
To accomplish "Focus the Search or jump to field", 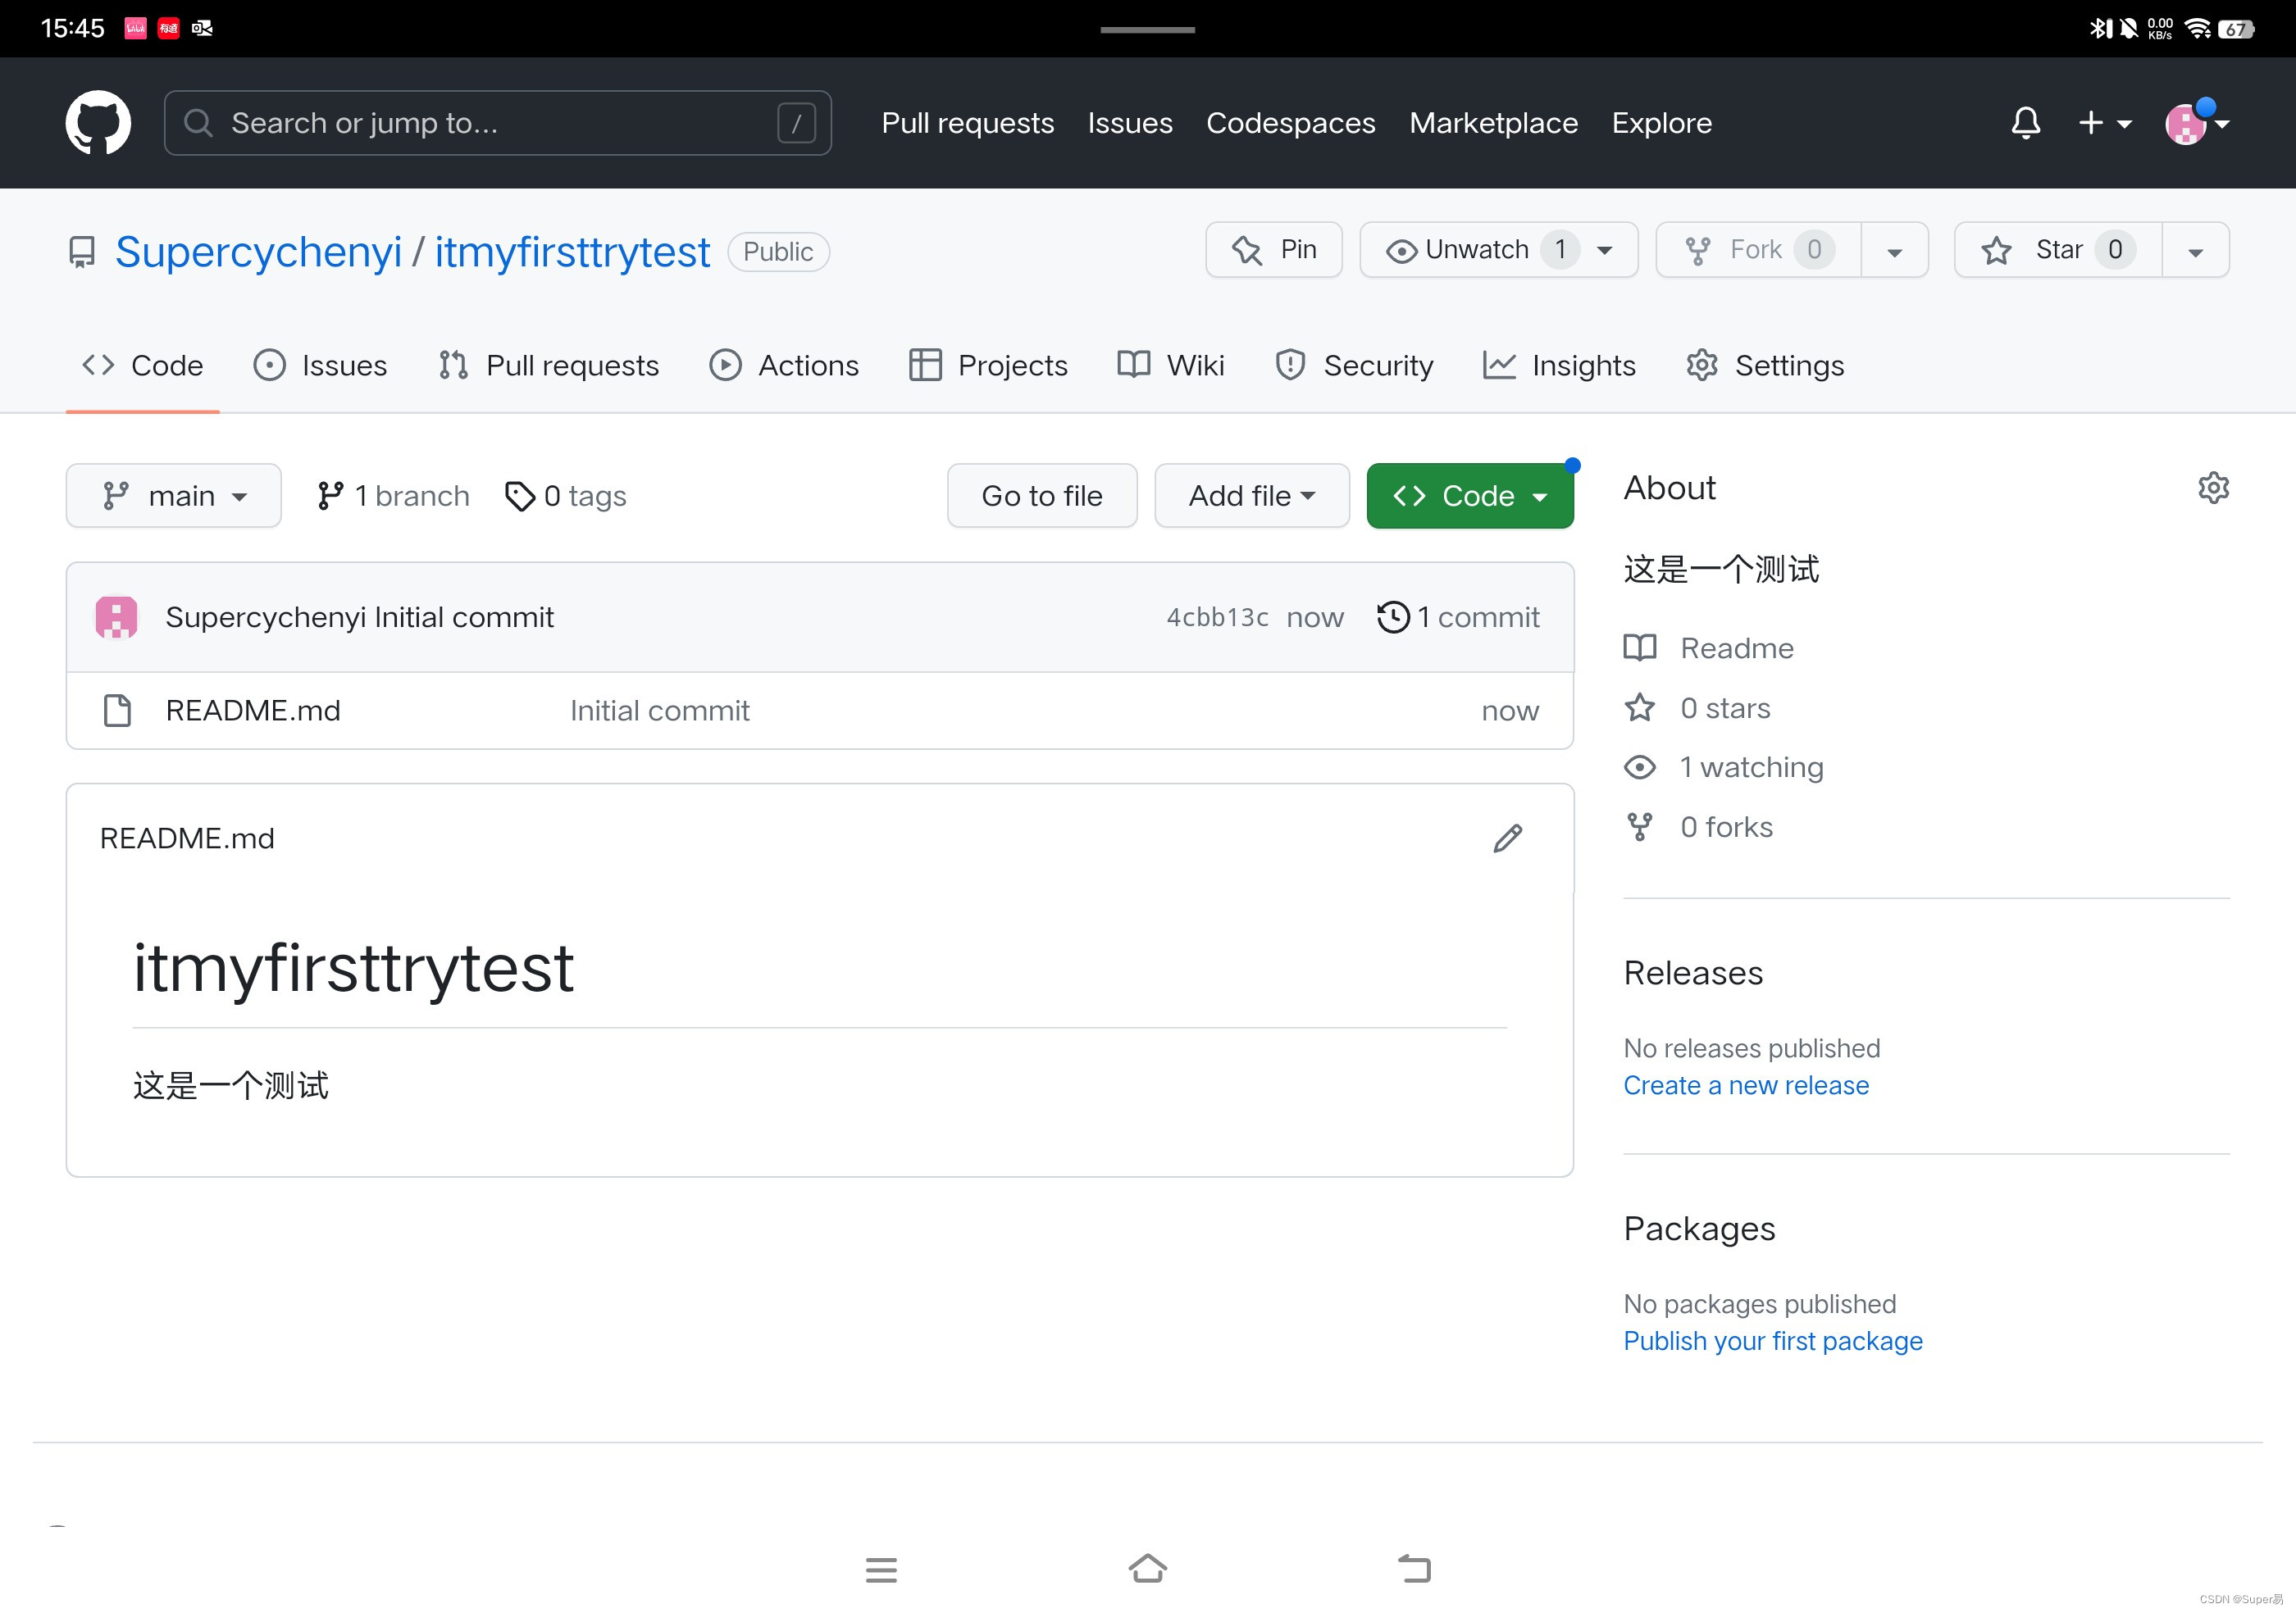I will [497, 123].
